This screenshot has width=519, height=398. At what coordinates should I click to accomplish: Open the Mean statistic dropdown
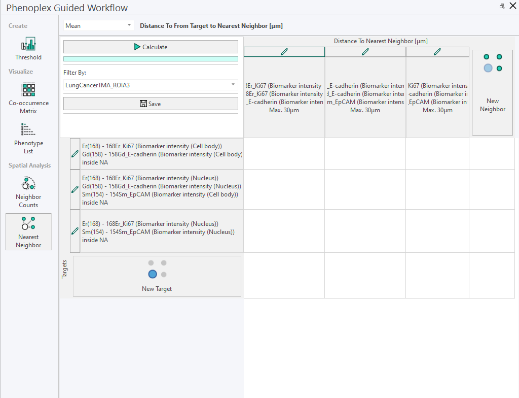[x=98, y=25]
